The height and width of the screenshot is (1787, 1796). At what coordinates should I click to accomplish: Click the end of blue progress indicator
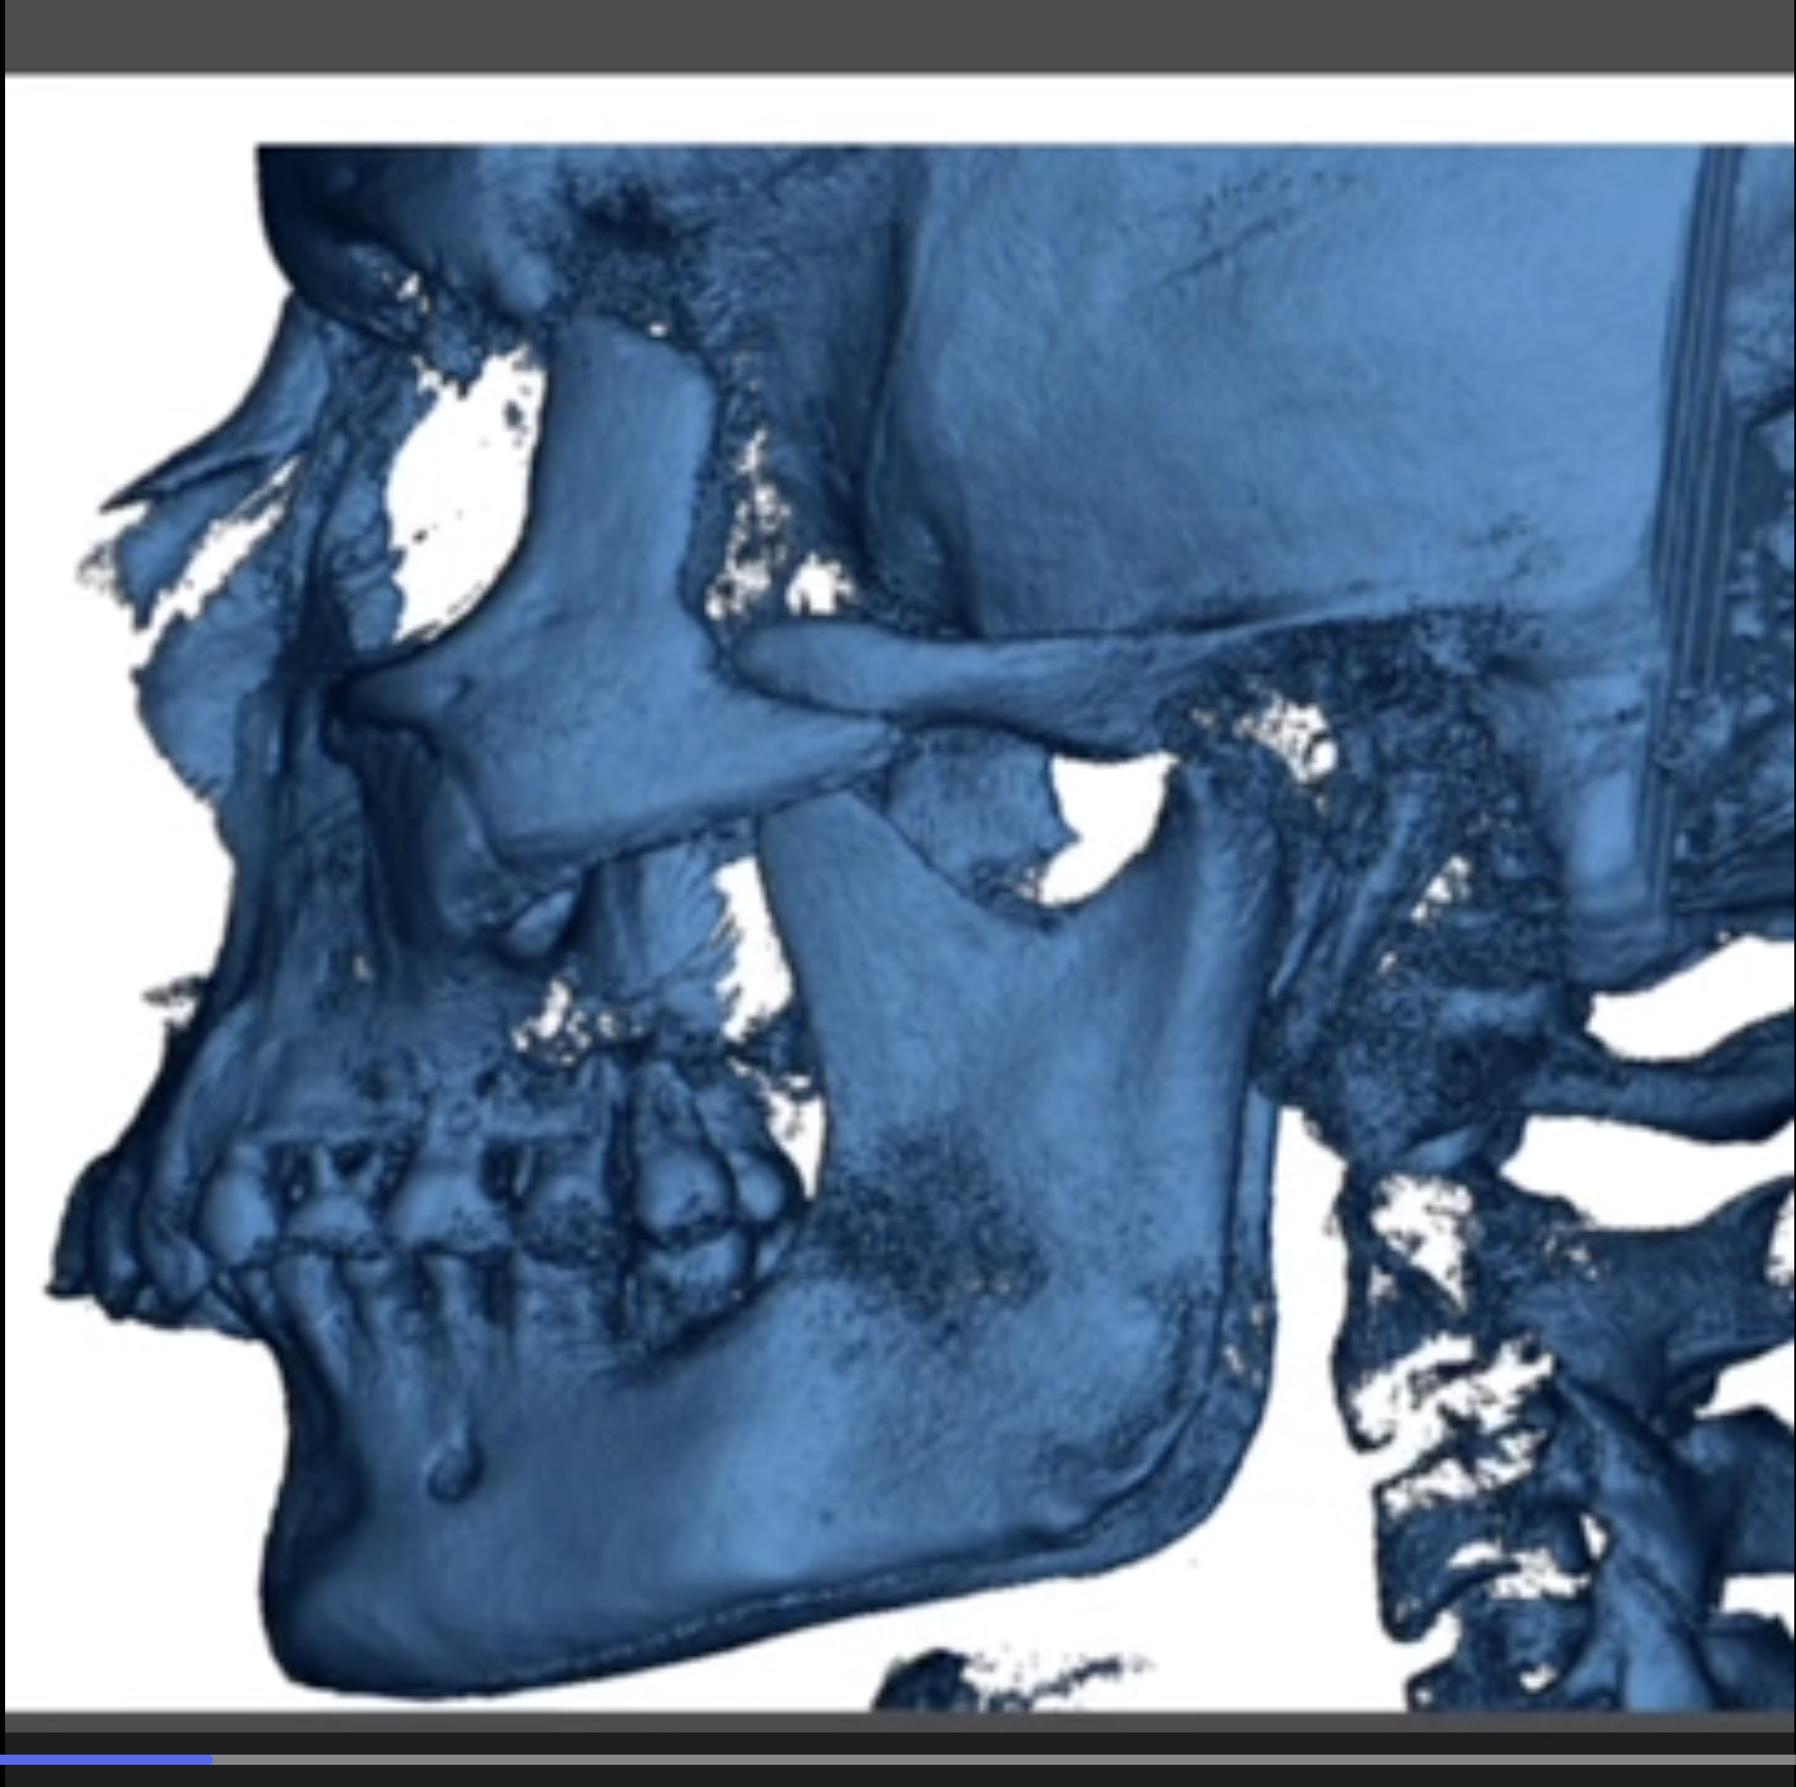click(210, 1759)
